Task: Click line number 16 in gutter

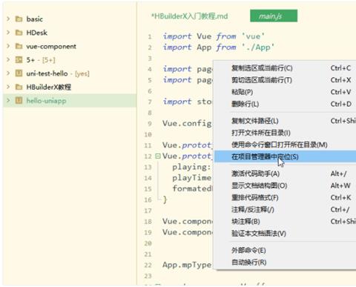Action: point(148,199)
